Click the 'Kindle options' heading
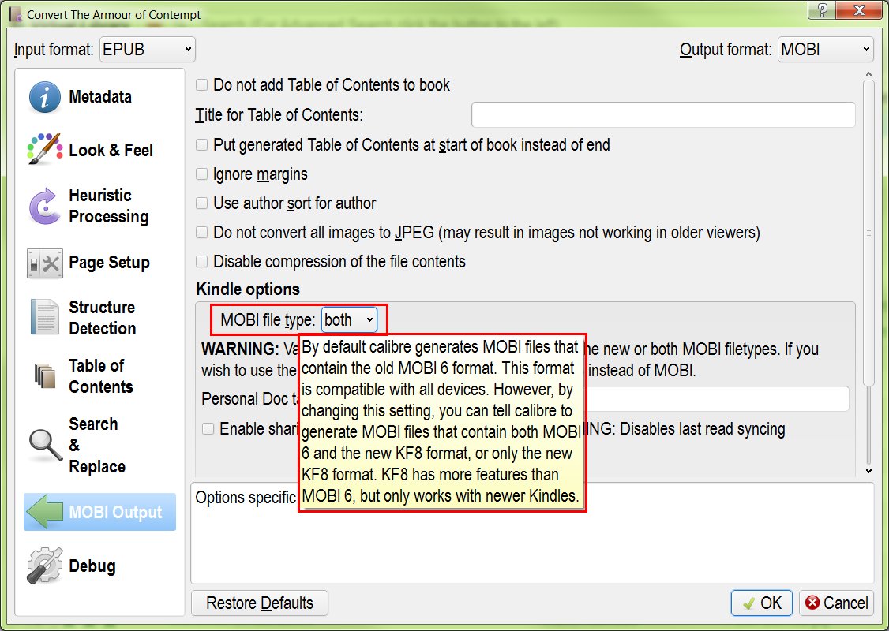Screen dimensions: 889x631 (x=248, y=289)
